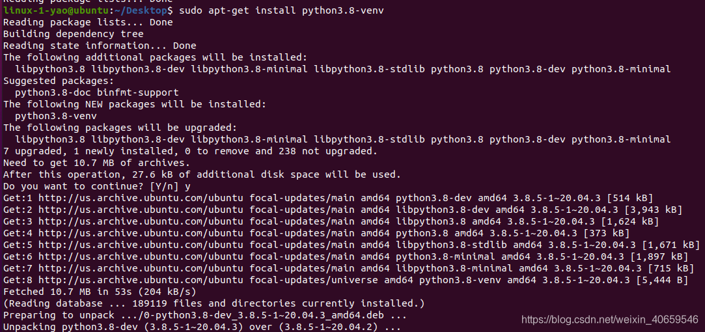The width and height of the screenshot is (705, 332).
Task: Click 'python3.8-venv' under NEW packages
Action: pos(56,116)
